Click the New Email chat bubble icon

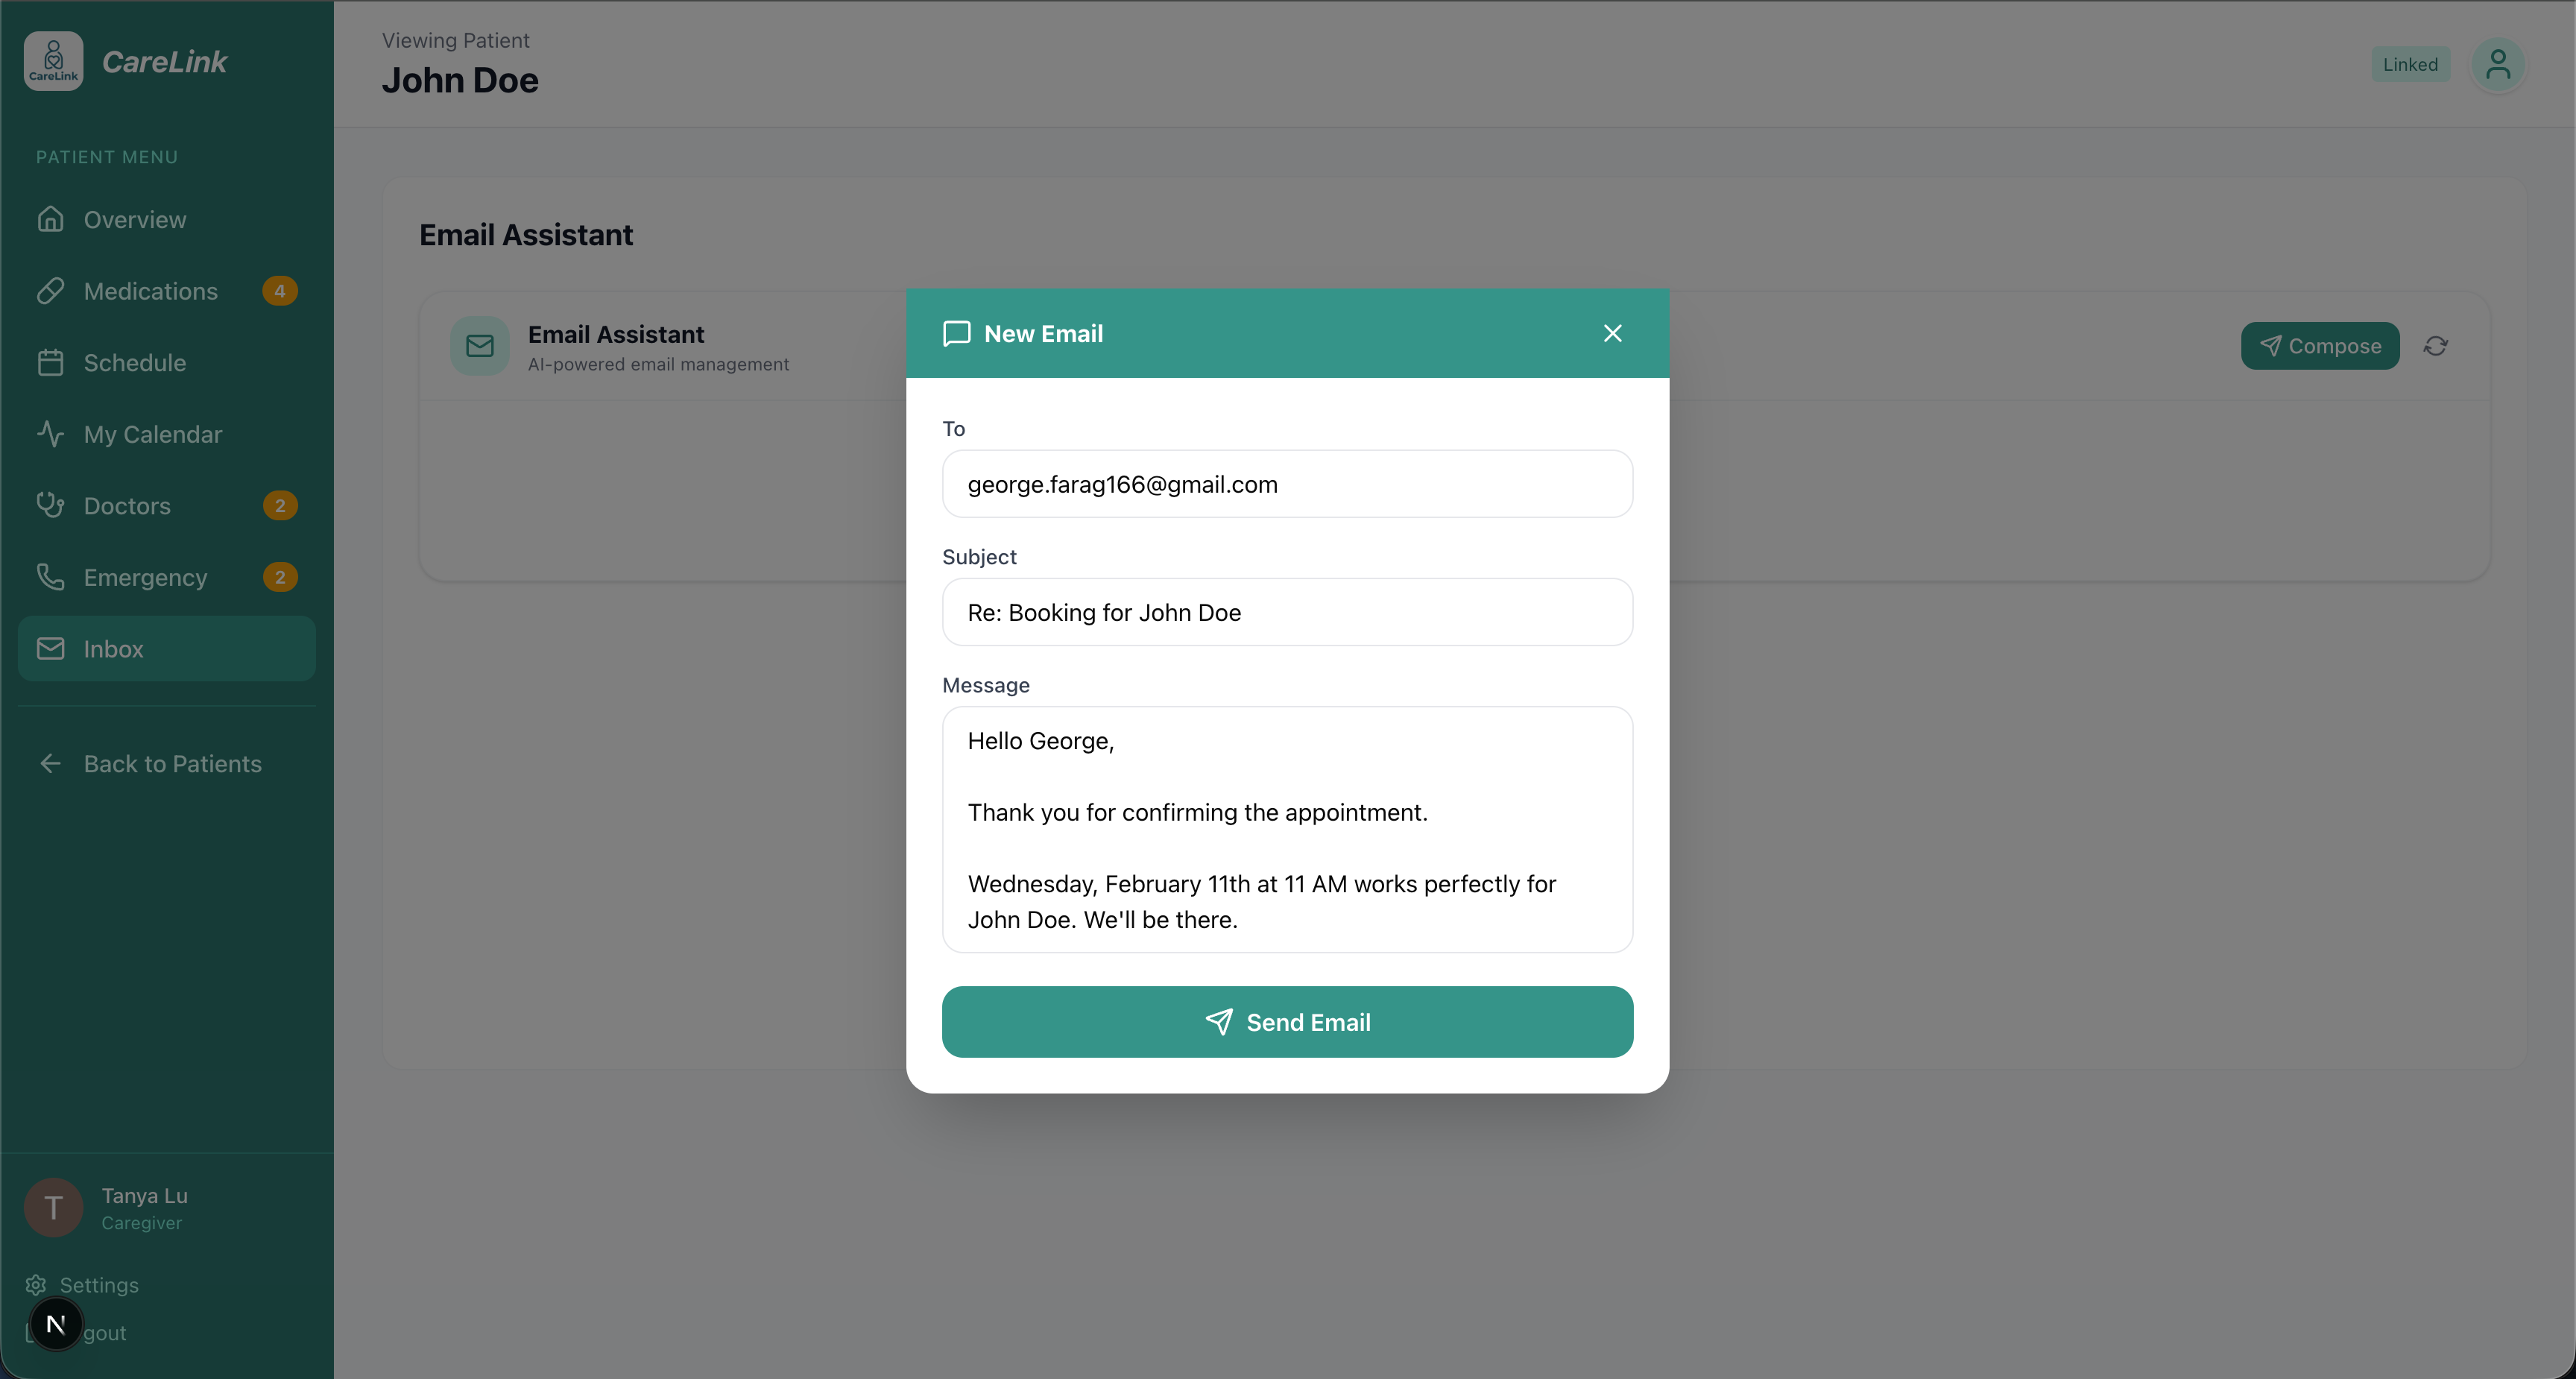coord(956,334)
